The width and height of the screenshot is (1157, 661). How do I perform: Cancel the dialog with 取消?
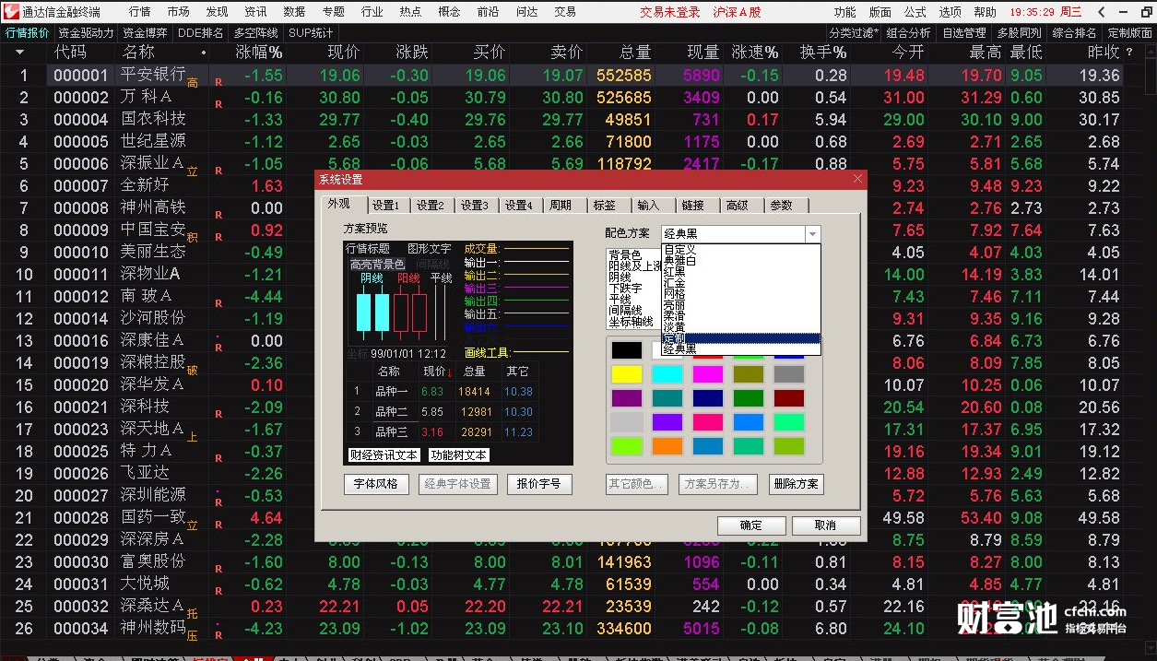click(826, 525)
